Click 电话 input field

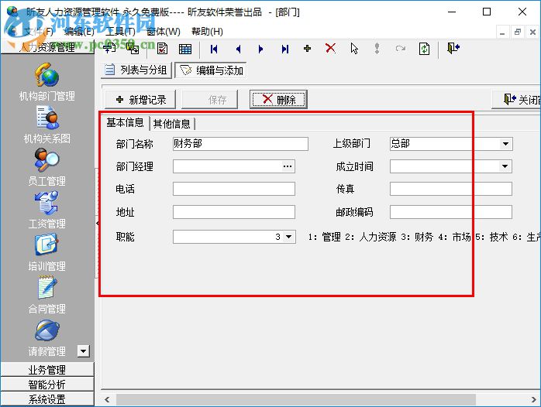coord(234,189)
